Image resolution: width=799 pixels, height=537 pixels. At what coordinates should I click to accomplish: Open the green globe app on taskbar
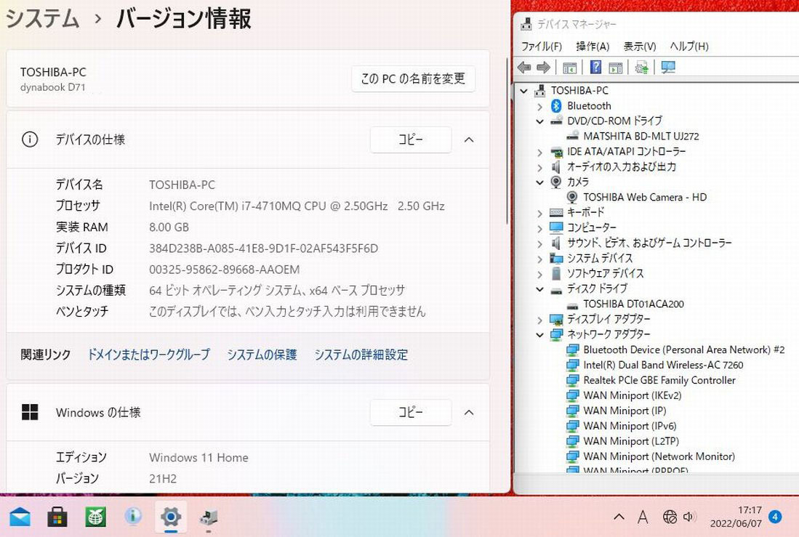[x=95, y=517]
